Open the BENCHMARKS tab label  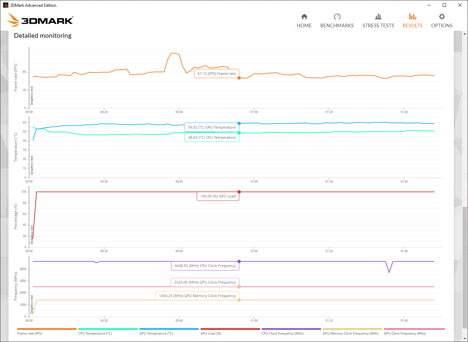[x=337, y=26]
